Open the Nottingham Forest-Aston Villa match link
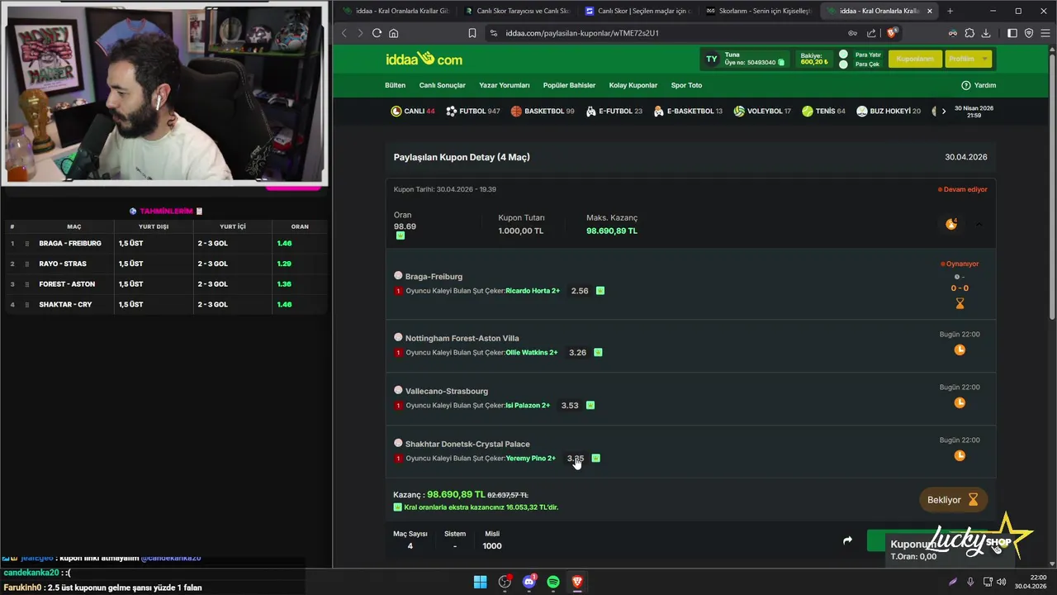The width and height of the screenshot is (1057, 595). pyautogui.click(x=462, y=338)
